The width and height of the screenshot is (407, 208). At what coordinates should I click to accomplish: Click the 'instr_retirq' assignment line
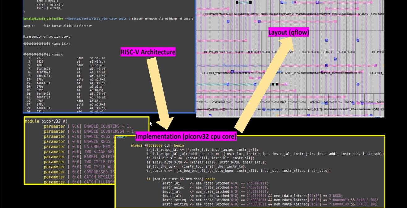pos(270,200)
